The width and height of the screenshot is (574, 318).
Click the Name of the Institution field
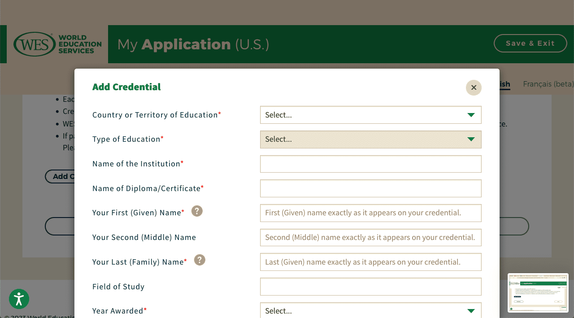click(371, 164)
